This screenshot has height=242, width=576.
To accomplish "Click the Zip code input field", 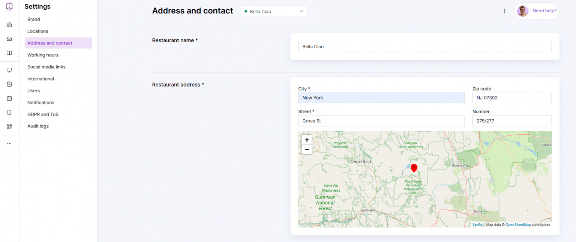I will [x=511, y=98].
